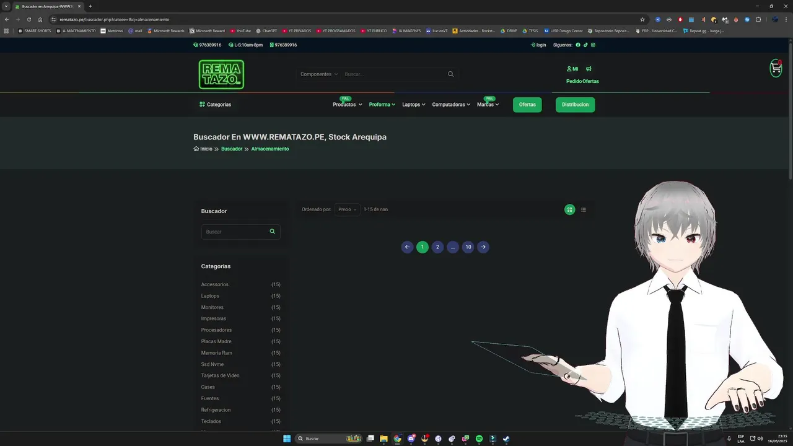The width and height of the screenshot is (793, 446).
Task: Open Chrome tab search dropdown
Action: point(6,6)
